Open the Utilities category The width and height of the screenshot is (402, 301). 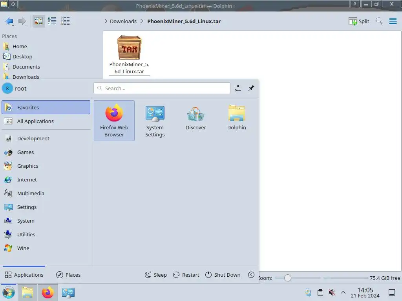46,234
